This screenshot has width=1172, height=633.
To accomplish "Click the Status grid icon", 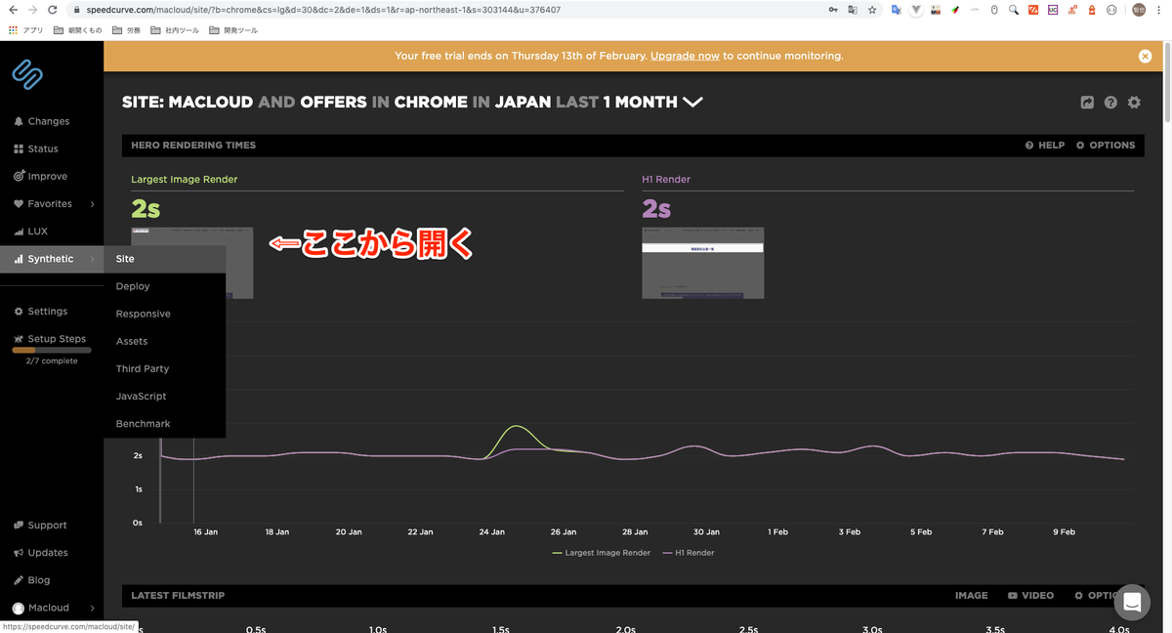I will click(19, 148).
